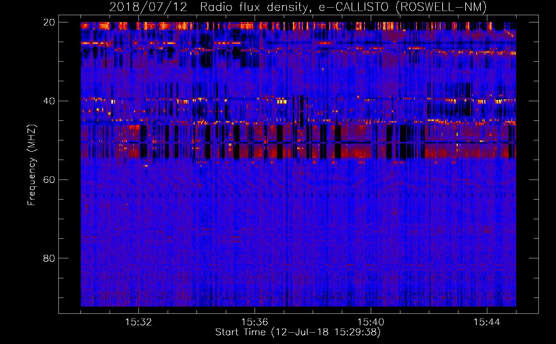Click the 15:44 time tick label
The width and height of the screenshot is (556, 344).
(487, 322)
